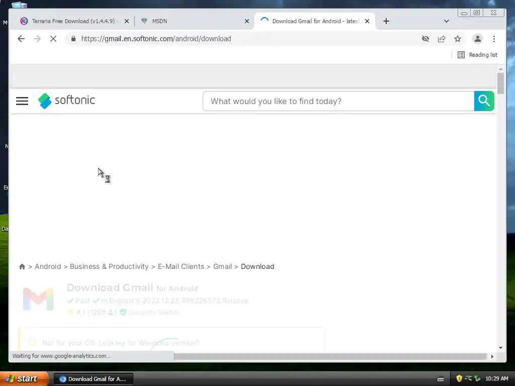Open Chrome three-dot menu
Image resolution: width=515 pixels, height=386 pixels.
(x=494, y=39)
